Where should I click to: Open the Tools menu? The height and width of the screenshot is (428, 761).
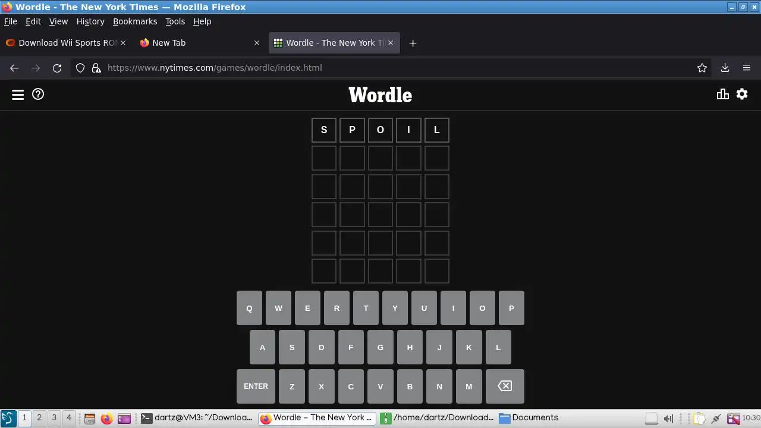coord(175,21)
